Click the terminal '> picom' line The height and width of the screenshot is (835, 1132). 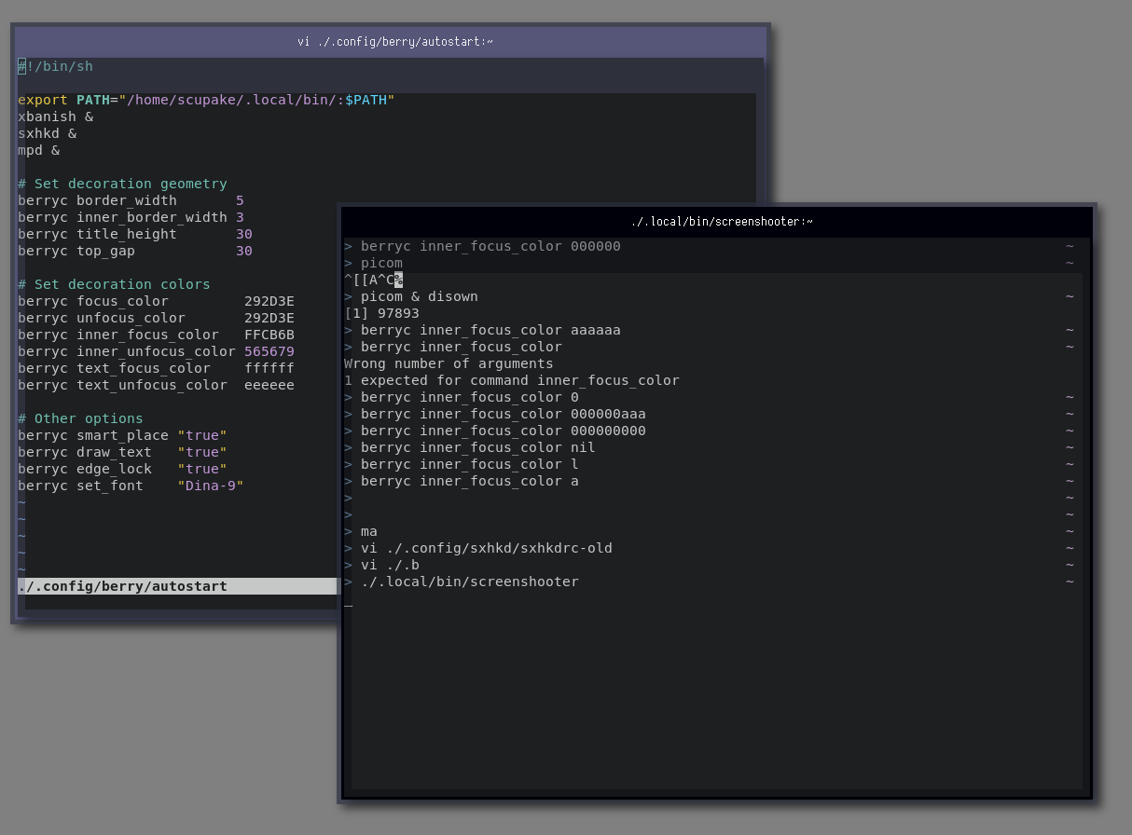(373, 263)
